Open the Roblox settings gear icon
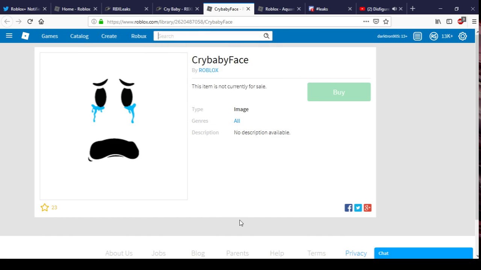 pyautogui.click(x=463, y=36)
